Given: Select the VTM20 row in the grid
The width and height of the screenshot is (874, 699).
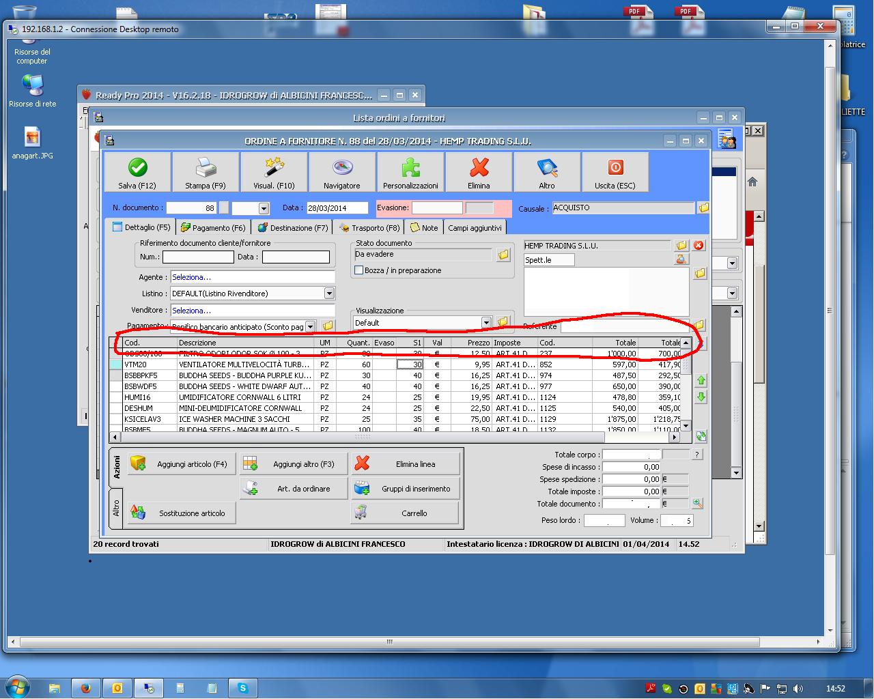Looking at the screenshot, I should 396,365.
